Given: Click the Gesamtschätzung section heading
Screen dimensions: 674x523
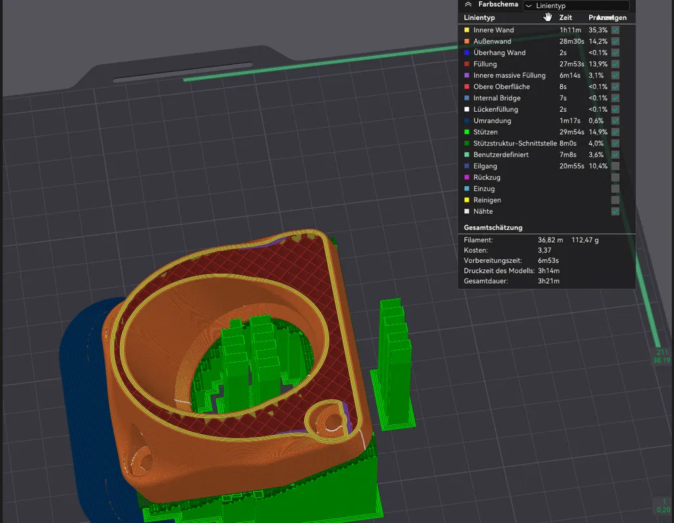Looking at the screenshot, I should [x=493, y=228].
